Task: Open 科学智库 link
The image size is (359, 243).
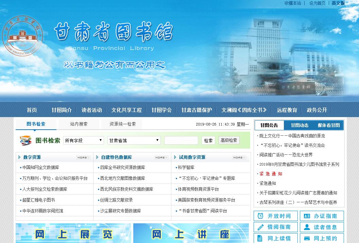Action: (x=186, y=167)
